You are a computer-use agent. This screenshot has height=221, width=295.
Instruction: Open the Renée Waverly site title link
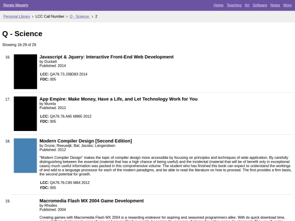(x=16, y=5)
